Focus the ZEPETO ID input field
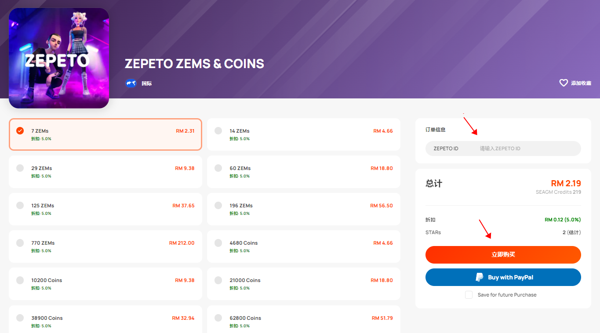600x333 pixels. point(503,148)
